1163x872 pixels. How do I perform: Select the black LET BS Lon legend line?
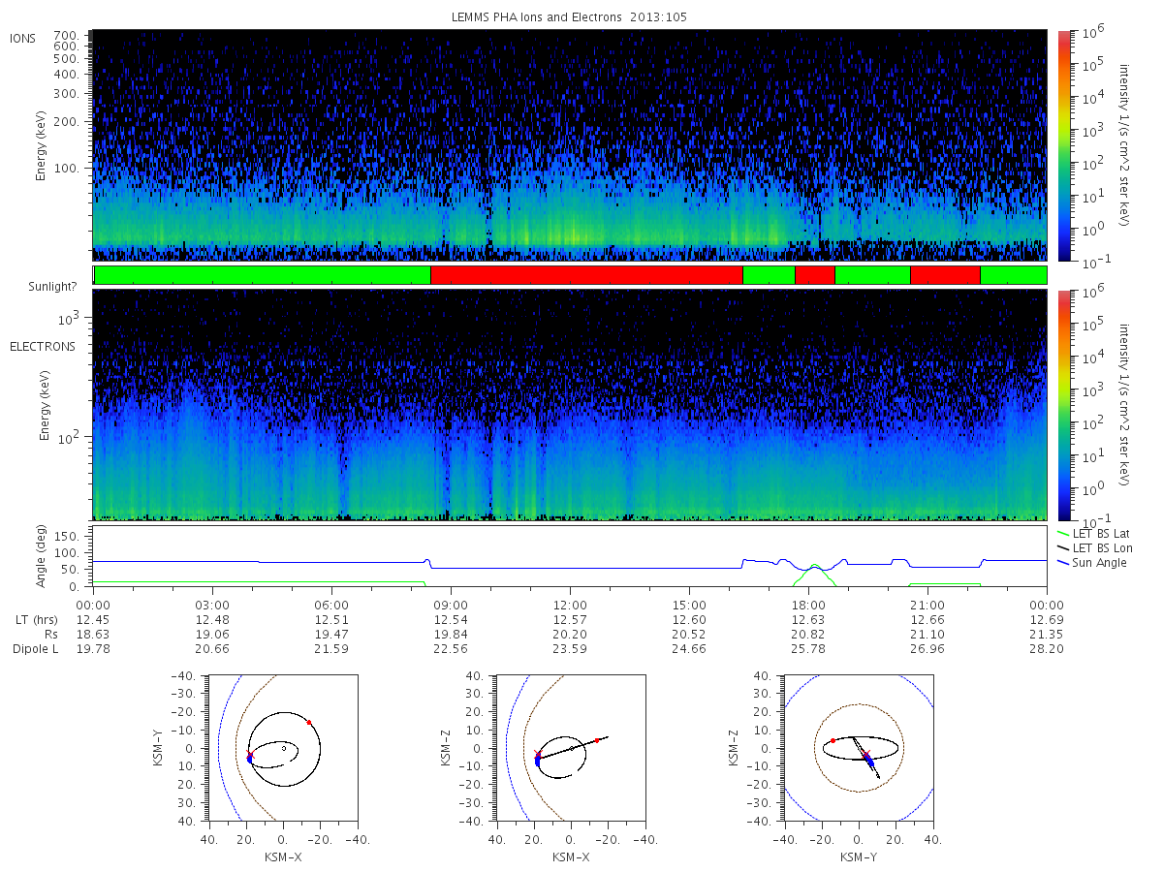coord(1063,547)
